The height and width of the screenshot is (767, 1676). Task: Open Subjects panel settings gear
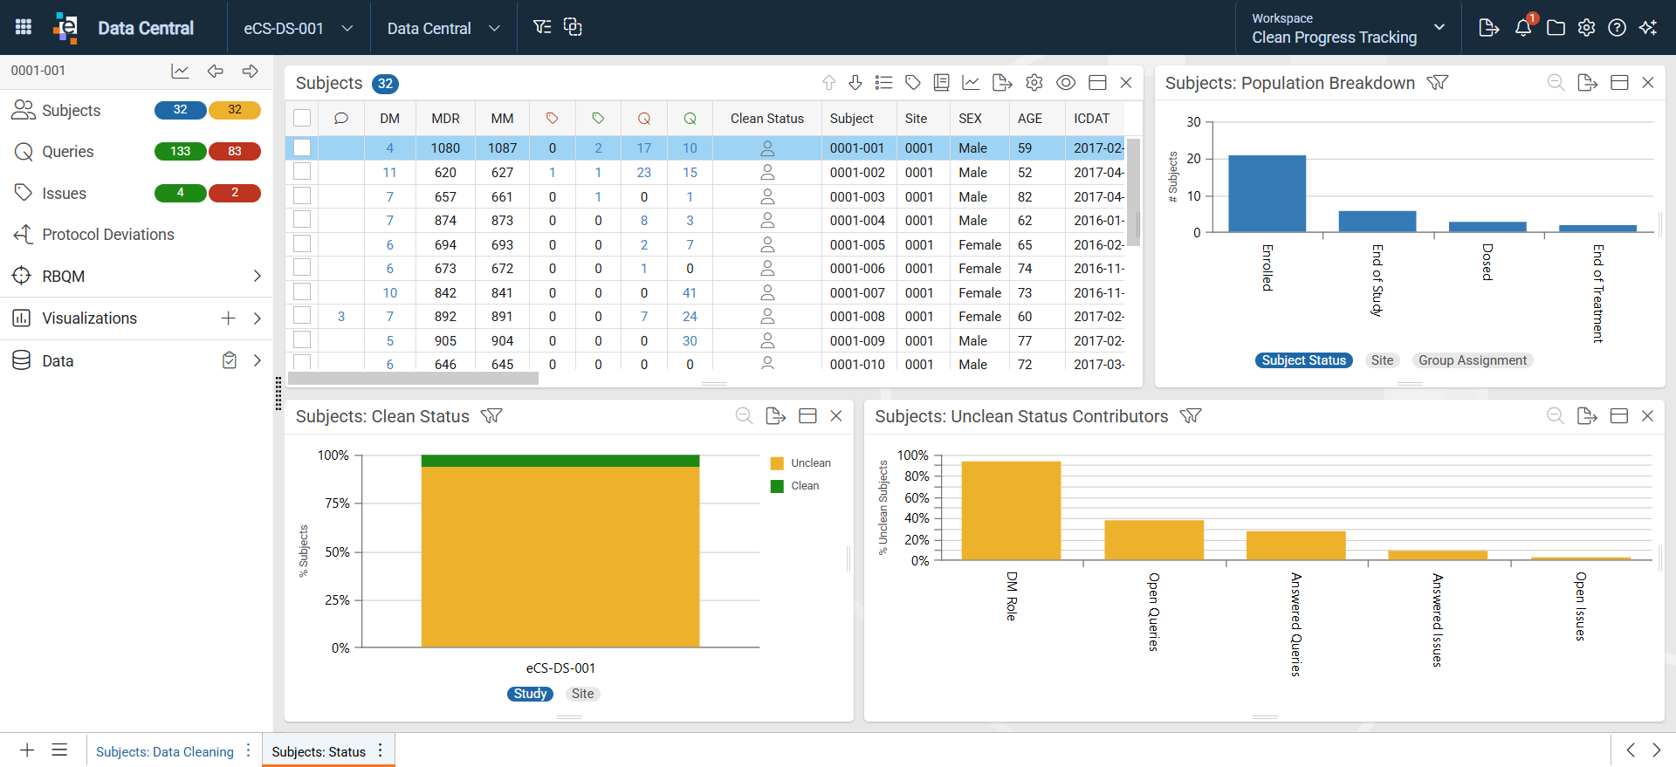coord(1034,83)
